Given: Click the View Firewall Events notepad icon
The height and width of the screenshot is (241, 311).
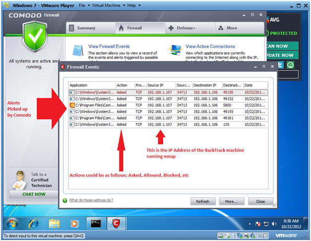Looking at the screenshot, I should tap(78, 50).
